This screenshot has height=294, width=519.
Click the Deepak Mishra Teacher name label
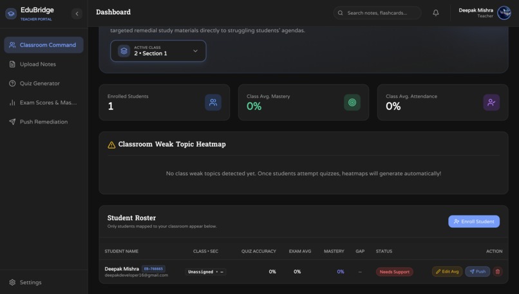(x=476, y=13)
